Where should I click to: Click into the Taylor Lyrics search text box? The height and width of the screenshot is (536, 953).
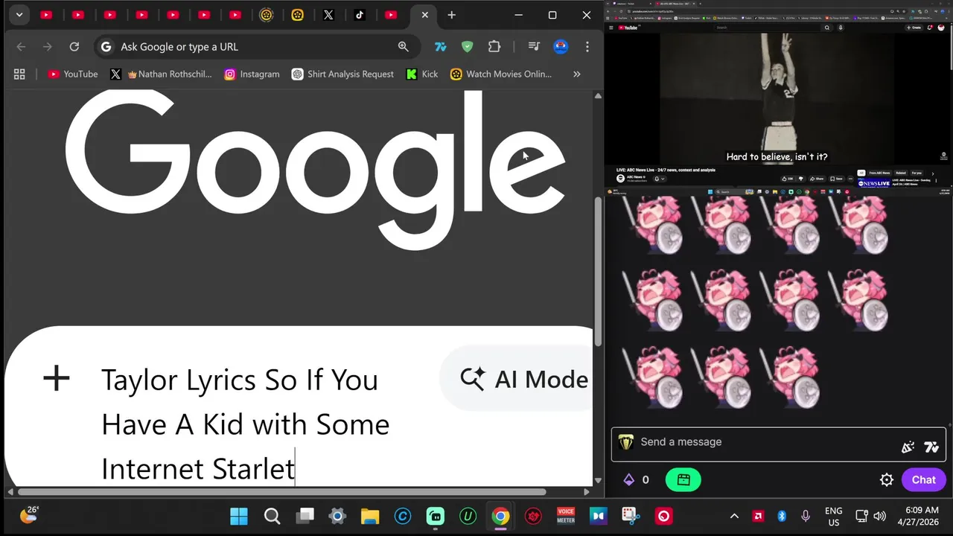[x=246, y=424]
